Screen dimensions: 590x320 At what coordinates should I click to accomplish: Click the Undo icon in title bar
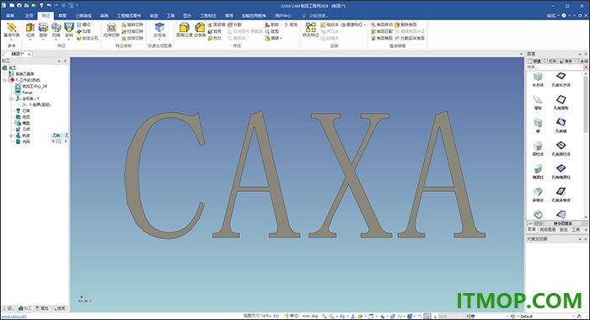pyautogui.click(x=49, y=6)
